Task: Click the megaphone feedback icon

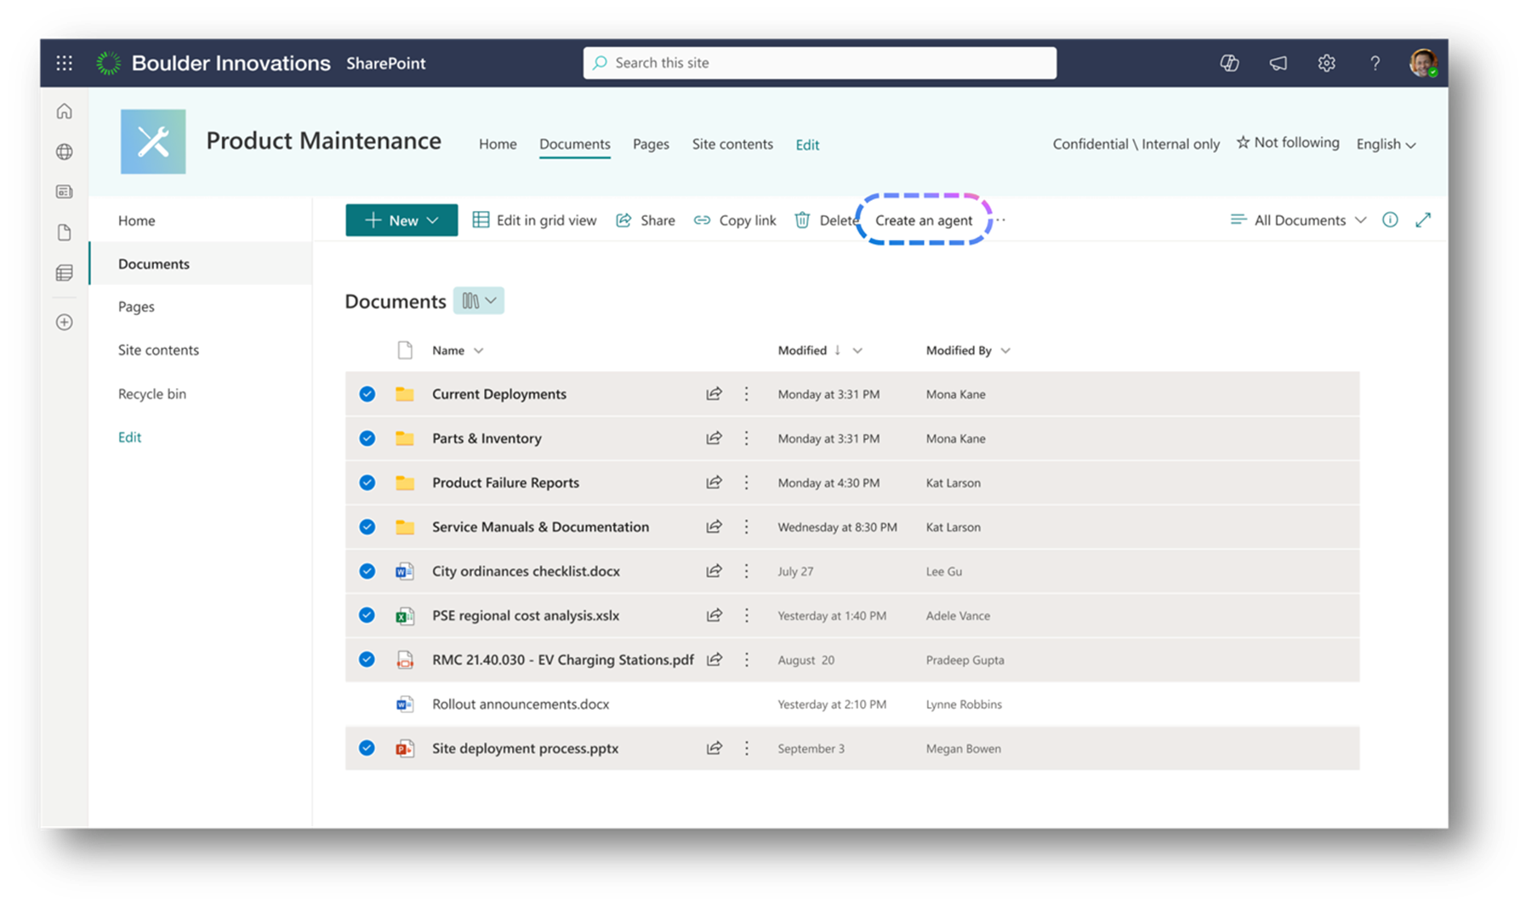Action: tap(1278, 63)
